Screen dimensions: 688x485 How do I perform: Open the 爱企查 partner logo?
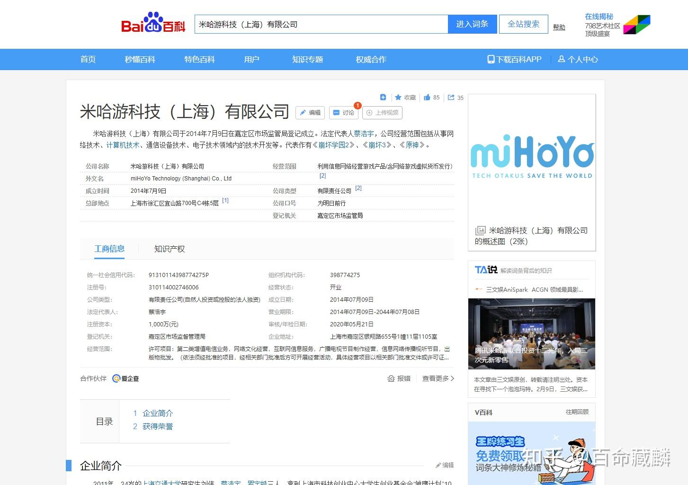(x=125, y=378)
